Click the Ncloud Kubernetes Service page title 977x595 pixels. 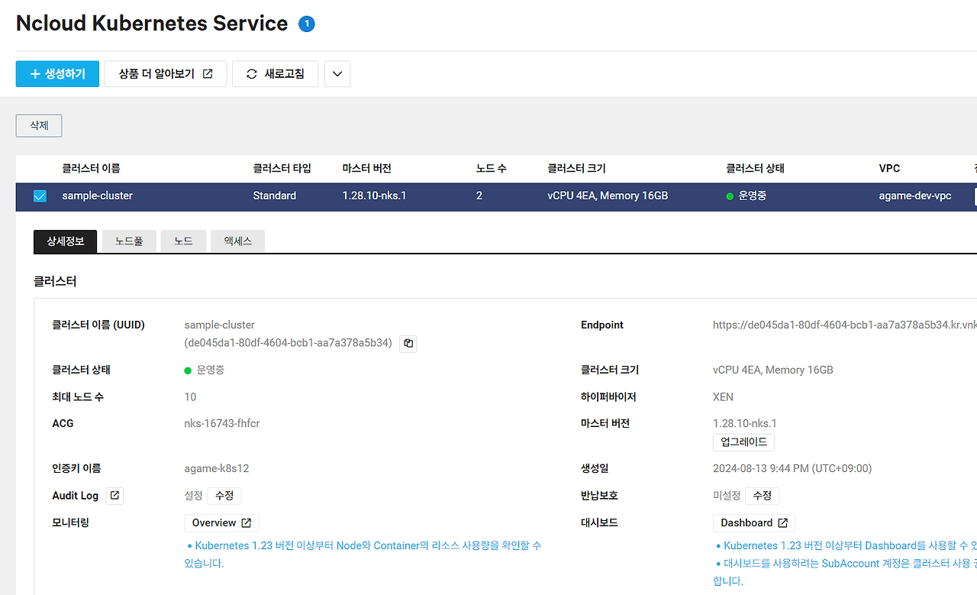[x=152, y=24]
